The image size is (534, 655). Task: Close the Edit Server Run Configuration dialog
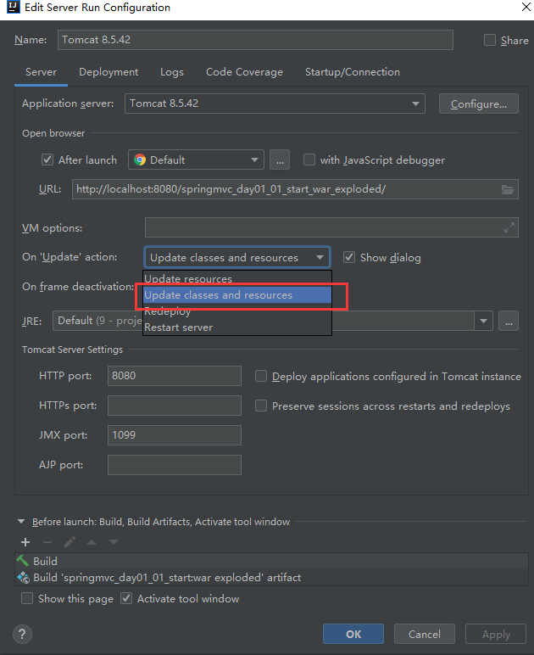526,7
